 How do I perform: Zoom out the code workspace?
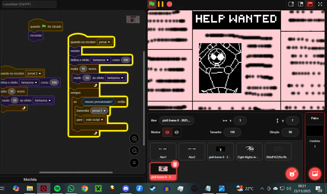[x=134, y=151]
